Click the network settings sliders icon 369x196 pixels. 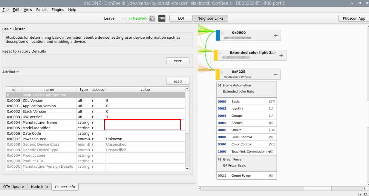152,18
